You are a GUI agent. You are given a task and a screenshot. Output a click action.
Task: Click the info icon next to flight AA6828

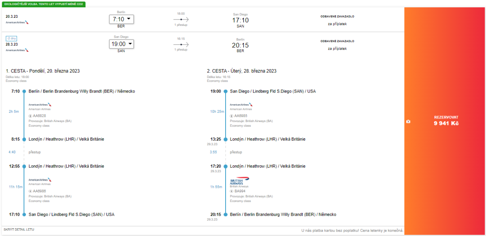(30, 116)
